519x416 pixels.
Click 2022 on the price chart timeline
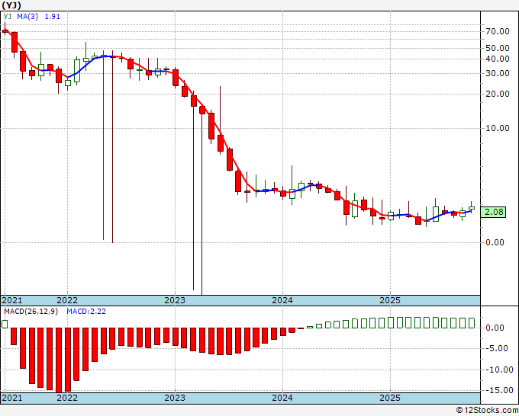click(x=67, y=300)
